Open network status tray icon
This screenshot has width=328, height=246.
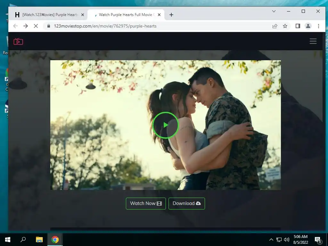point(279,240)
